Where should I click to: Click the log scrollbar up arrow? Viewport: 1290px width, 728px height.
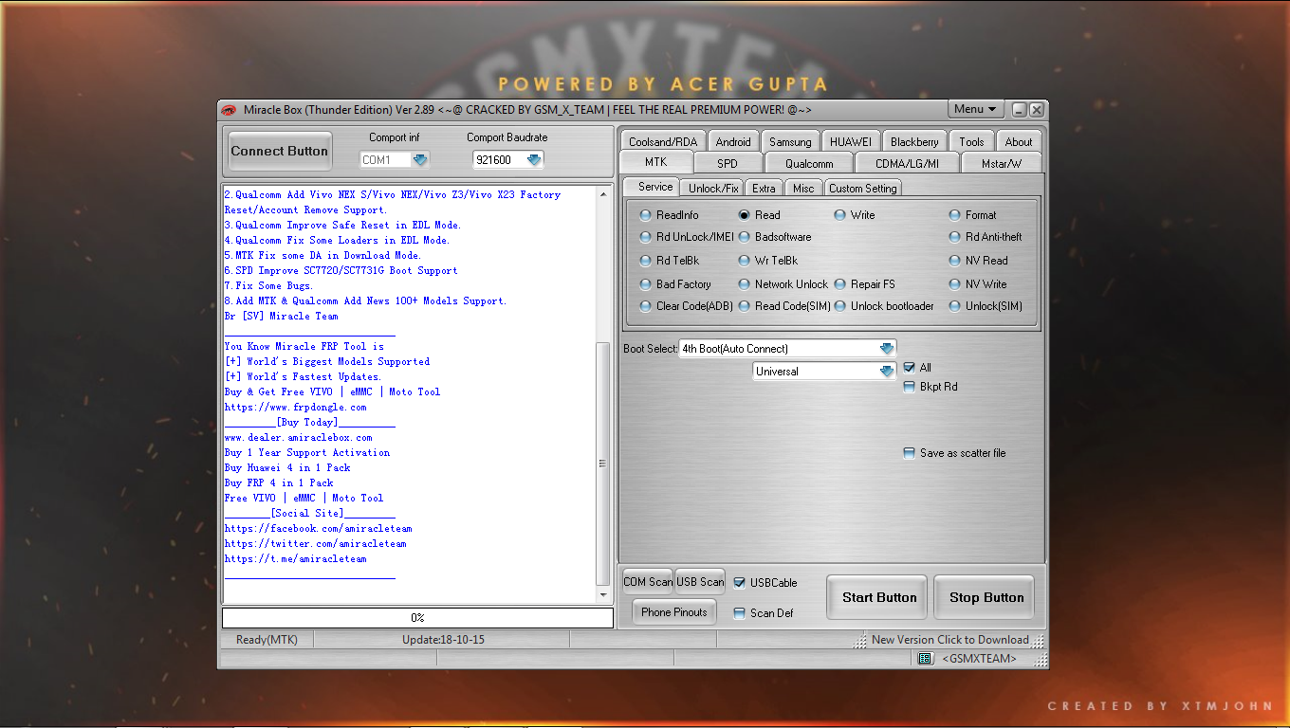coord(602,193)
